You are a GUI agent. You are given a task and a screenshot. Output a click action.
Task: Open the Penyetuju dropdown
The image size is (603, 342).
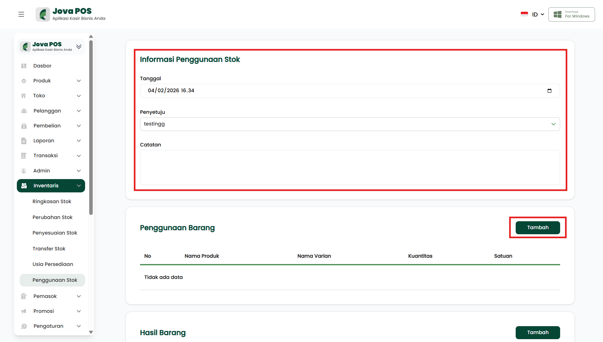pos(350,124)
